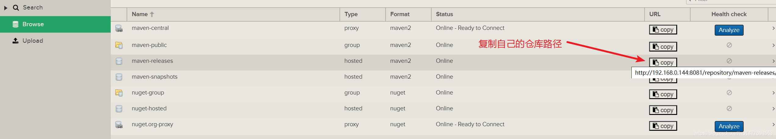This screenshot has width=776, height=139.
Task: Click the maven-releases URL tooltip text
Action: tap(705, 73)
